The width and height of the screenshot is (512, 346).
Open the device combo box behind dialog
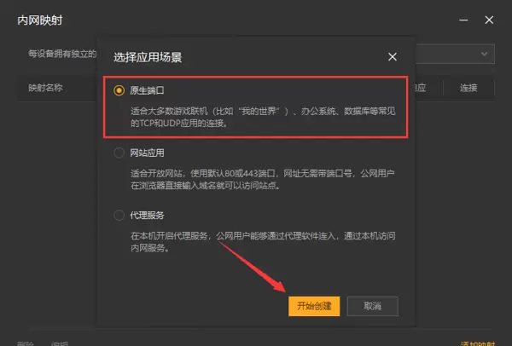point(455,54)
